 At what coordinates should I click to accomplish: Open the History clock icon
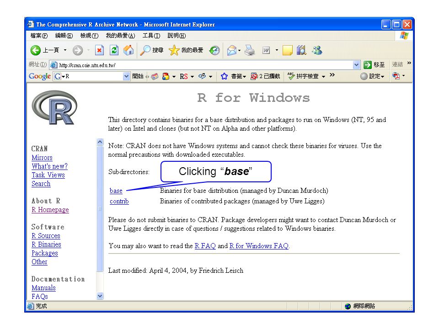[x=214, y=50]
